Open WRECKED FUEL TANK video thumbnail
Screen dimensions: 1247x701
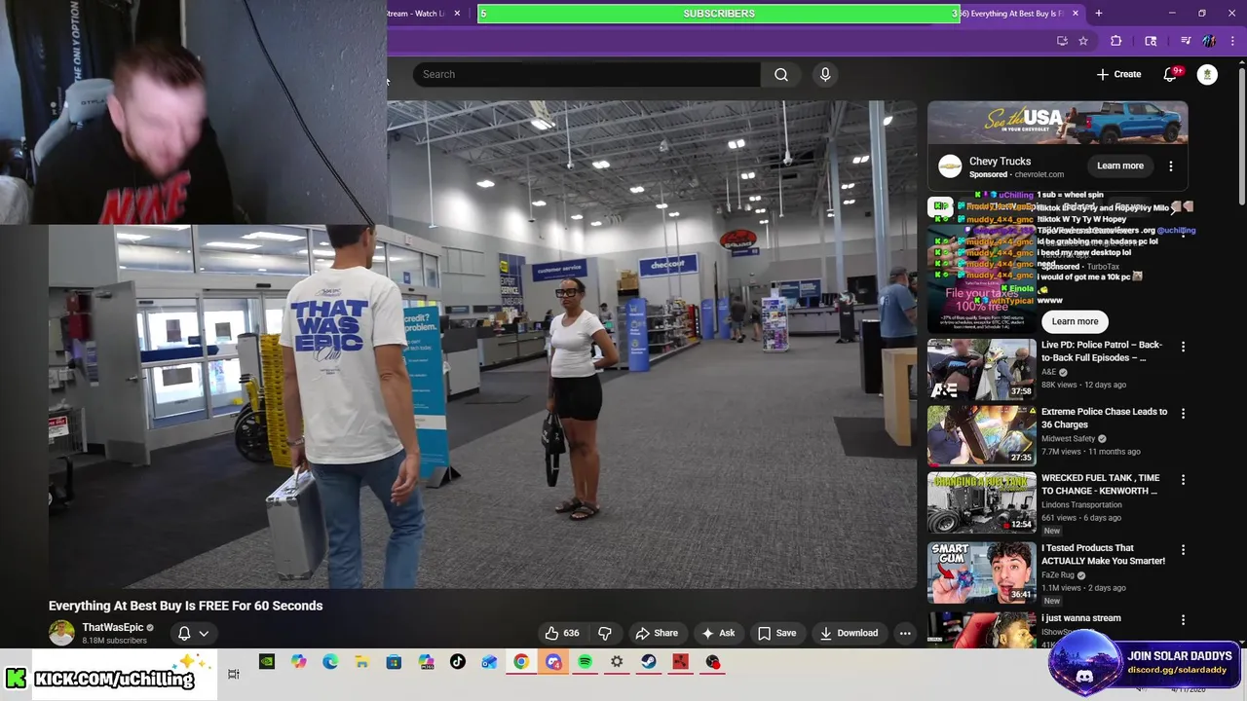tap(982, 502)
